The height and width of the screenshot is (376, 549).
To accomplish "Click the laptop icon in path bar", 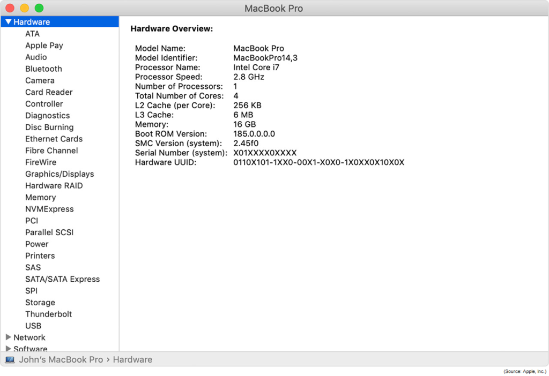I will tap(10, 360).
